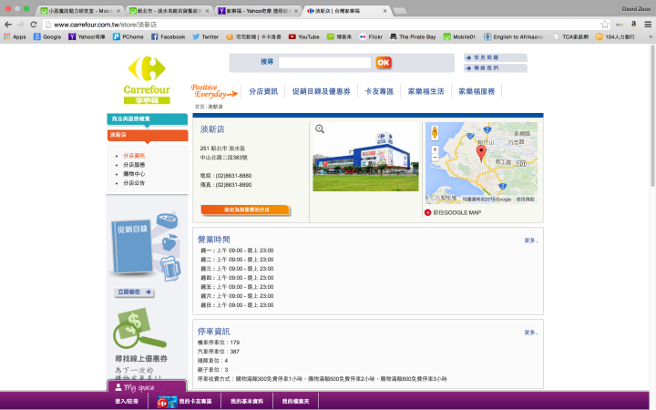Viewport: 656px width, 410px height.
Task: Click the orange 淡新店 sidebar header
Action: (x=148, y=135)
